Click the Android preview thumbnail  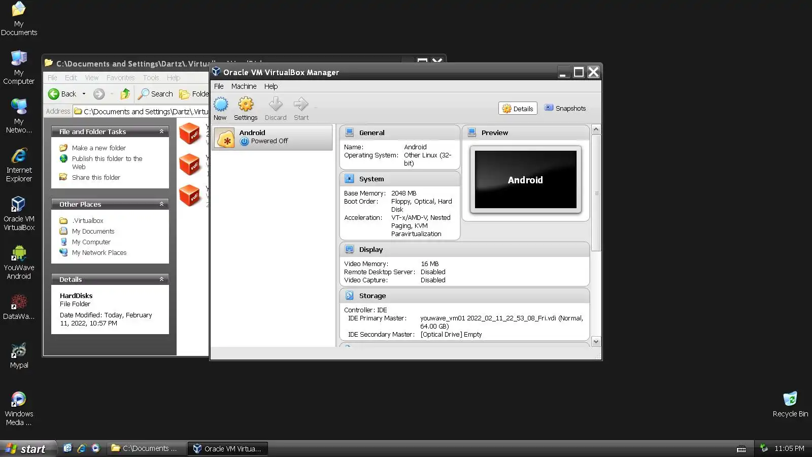click(525, 179)
